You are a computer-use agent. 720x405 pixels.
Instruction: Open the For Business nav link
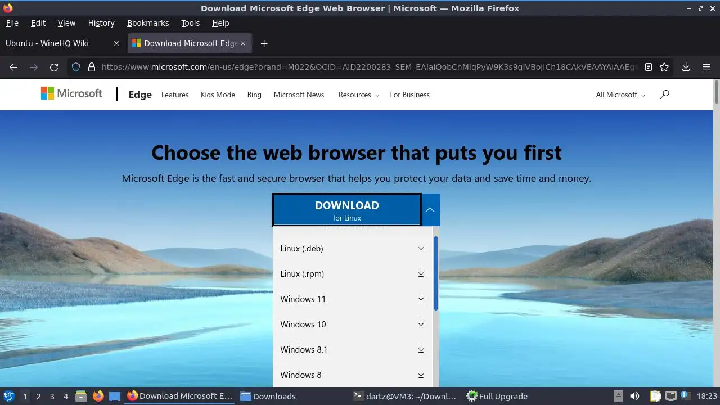pyautogui.click(x=409, y=94)
